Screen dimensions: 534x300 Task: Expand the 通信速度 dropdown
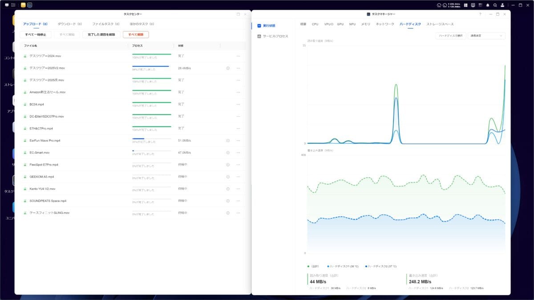click(x=486, y=36)
